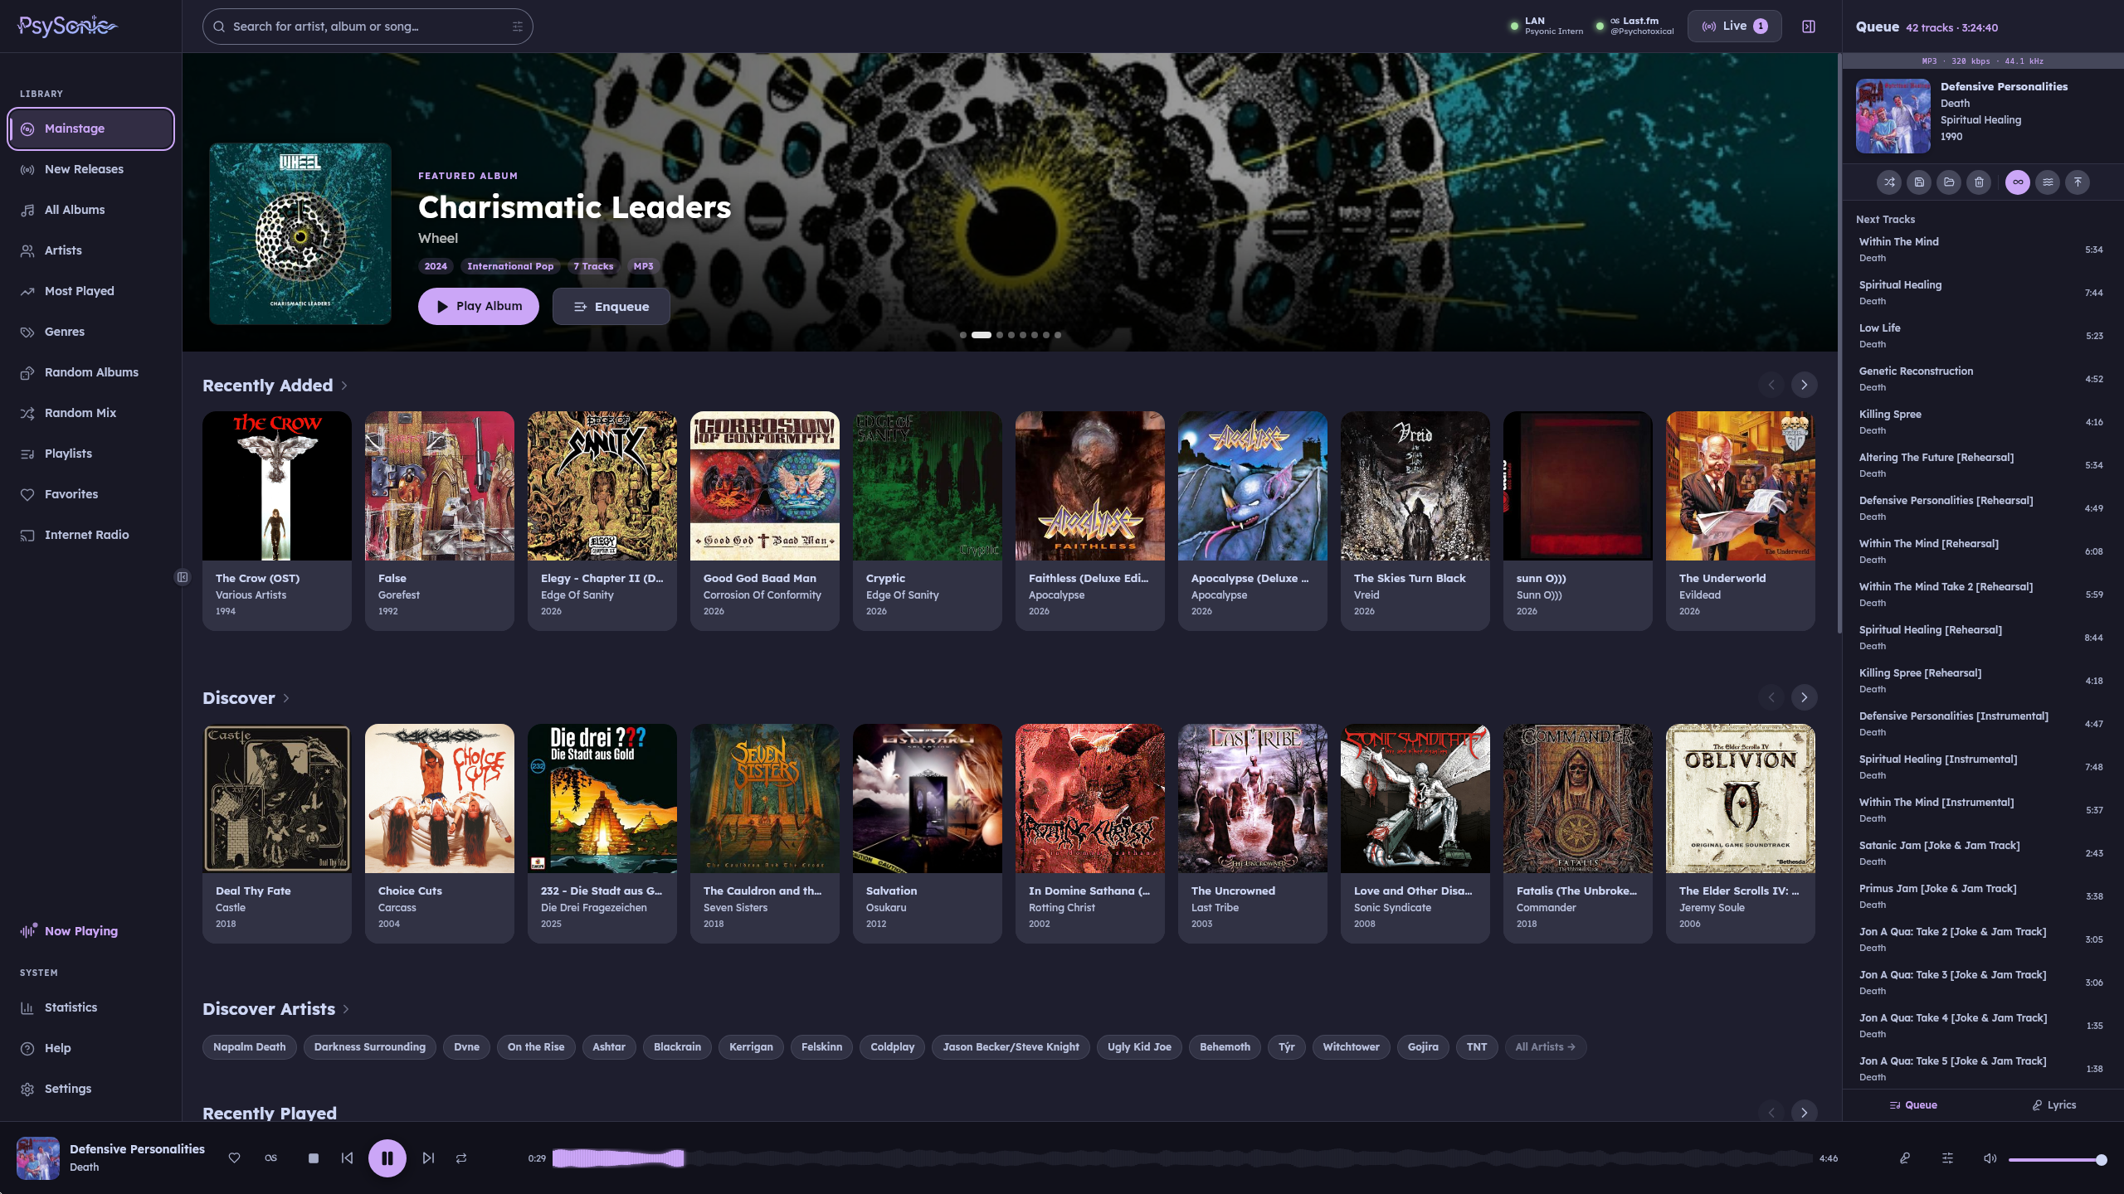Go to Mainstage in the sidebar

click(x=90, y=129)
